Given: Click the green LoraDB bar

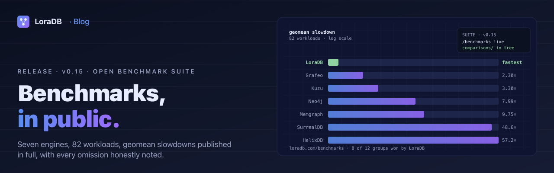Looking at the screenshot, I should pyautogui.click(x=333, y=62).
